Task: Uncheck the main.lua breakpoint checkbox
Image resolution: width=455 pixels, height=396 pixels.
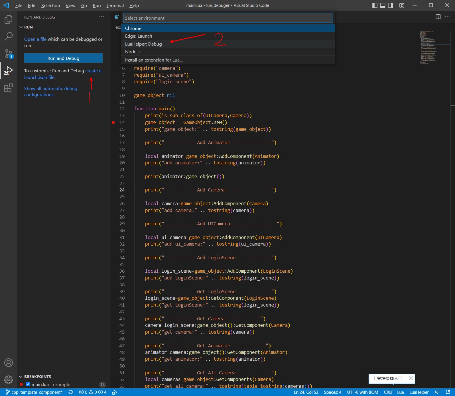Action: 28,384
